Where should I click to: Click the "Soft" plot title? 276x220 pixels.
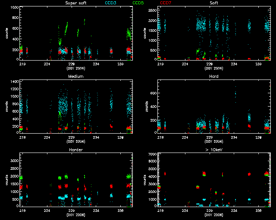point(214,3)
